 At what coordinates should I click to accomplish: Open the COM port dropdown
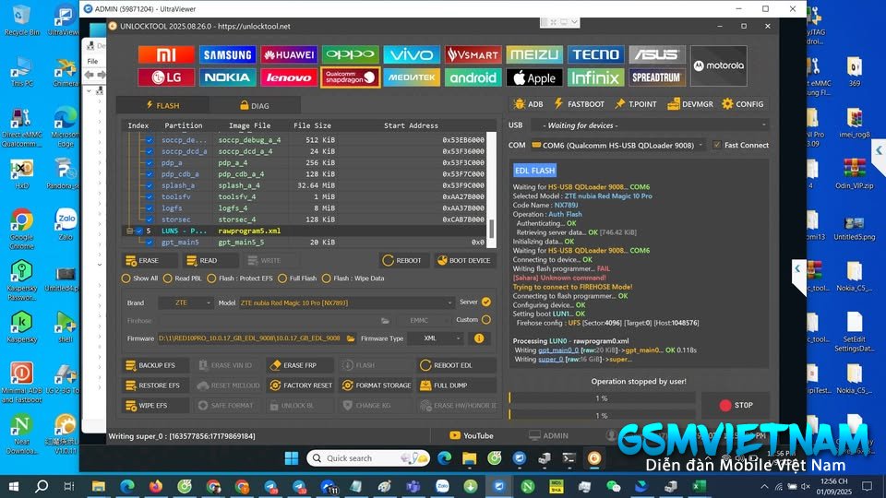click(617, 145)
